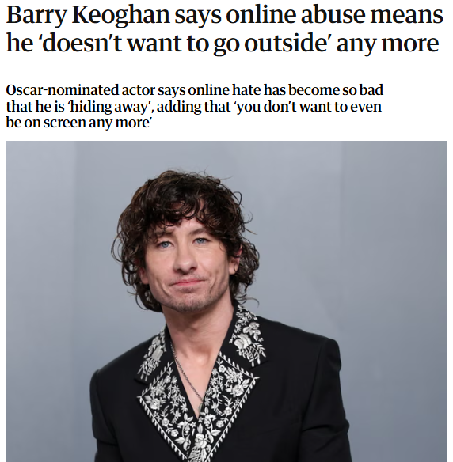Image resolution: width=453 pixels, height=462 pixels.
Task: Click the word "actor" in the subheading
Action: 138,90
